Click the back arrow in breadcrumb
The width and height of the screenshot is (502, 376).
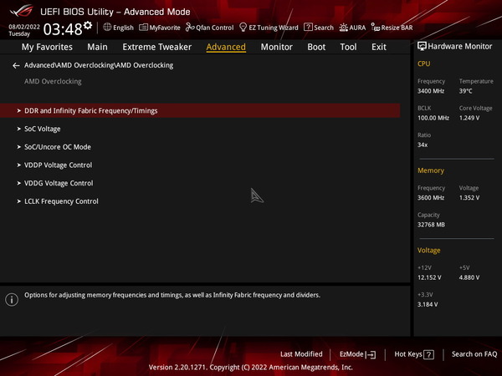tap(16, 65)
